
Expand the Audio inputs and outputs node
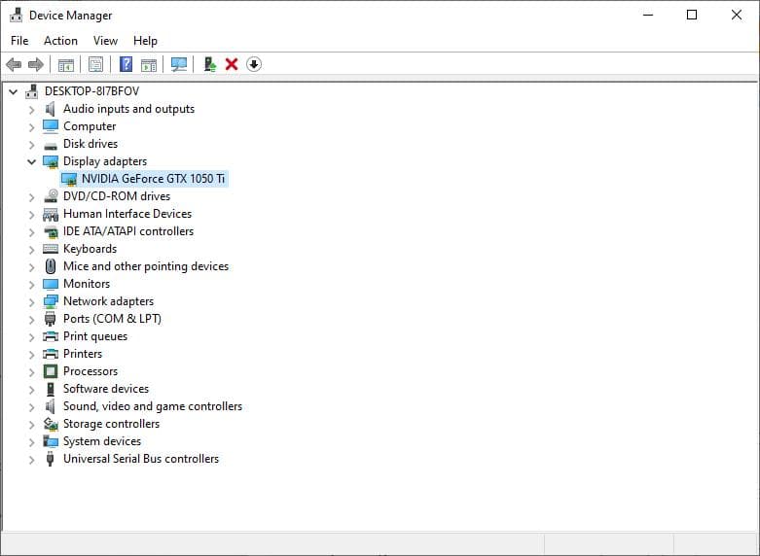pos(31,109)
